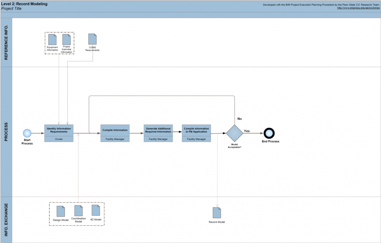Select the Design Model document icon
Image resolution: width=381 pixels, height=243 pixels.
[x=61, y=211]
